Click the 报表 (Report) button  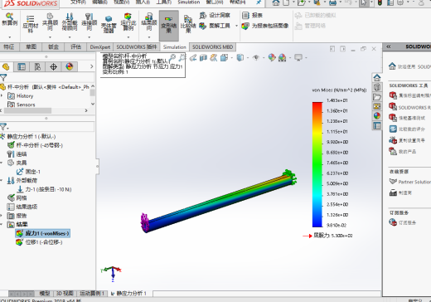point(252,15)
